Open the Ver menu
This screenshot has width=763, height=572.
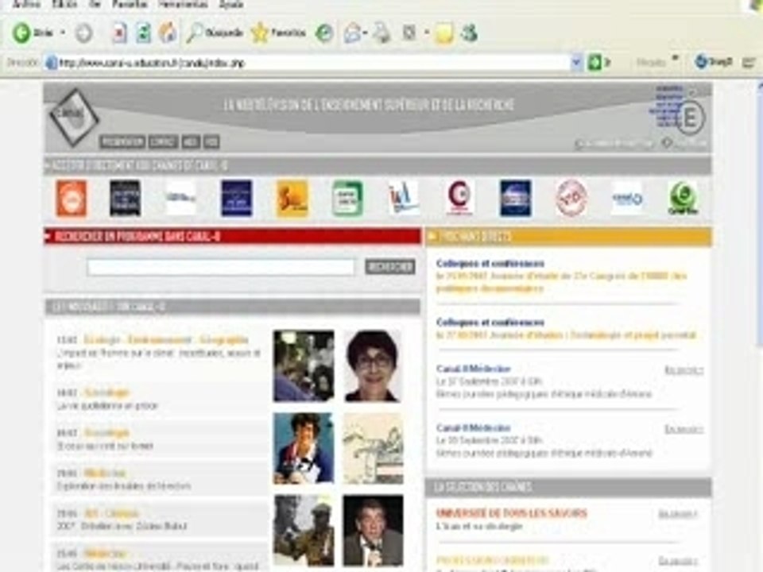(95, 4)
